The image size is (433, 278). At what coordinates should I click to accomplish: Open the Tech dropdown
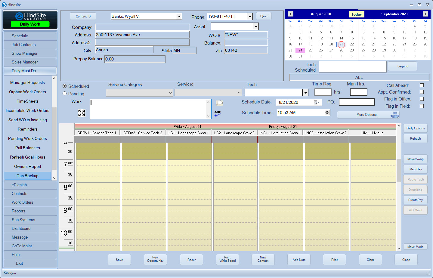coord(305,92)
